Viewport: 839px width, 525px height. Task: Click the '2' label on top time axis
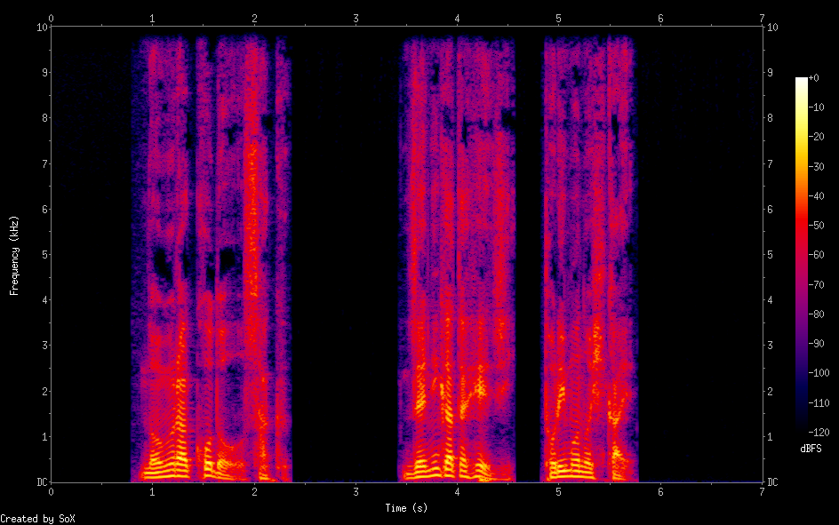click(x=254, y=18)
